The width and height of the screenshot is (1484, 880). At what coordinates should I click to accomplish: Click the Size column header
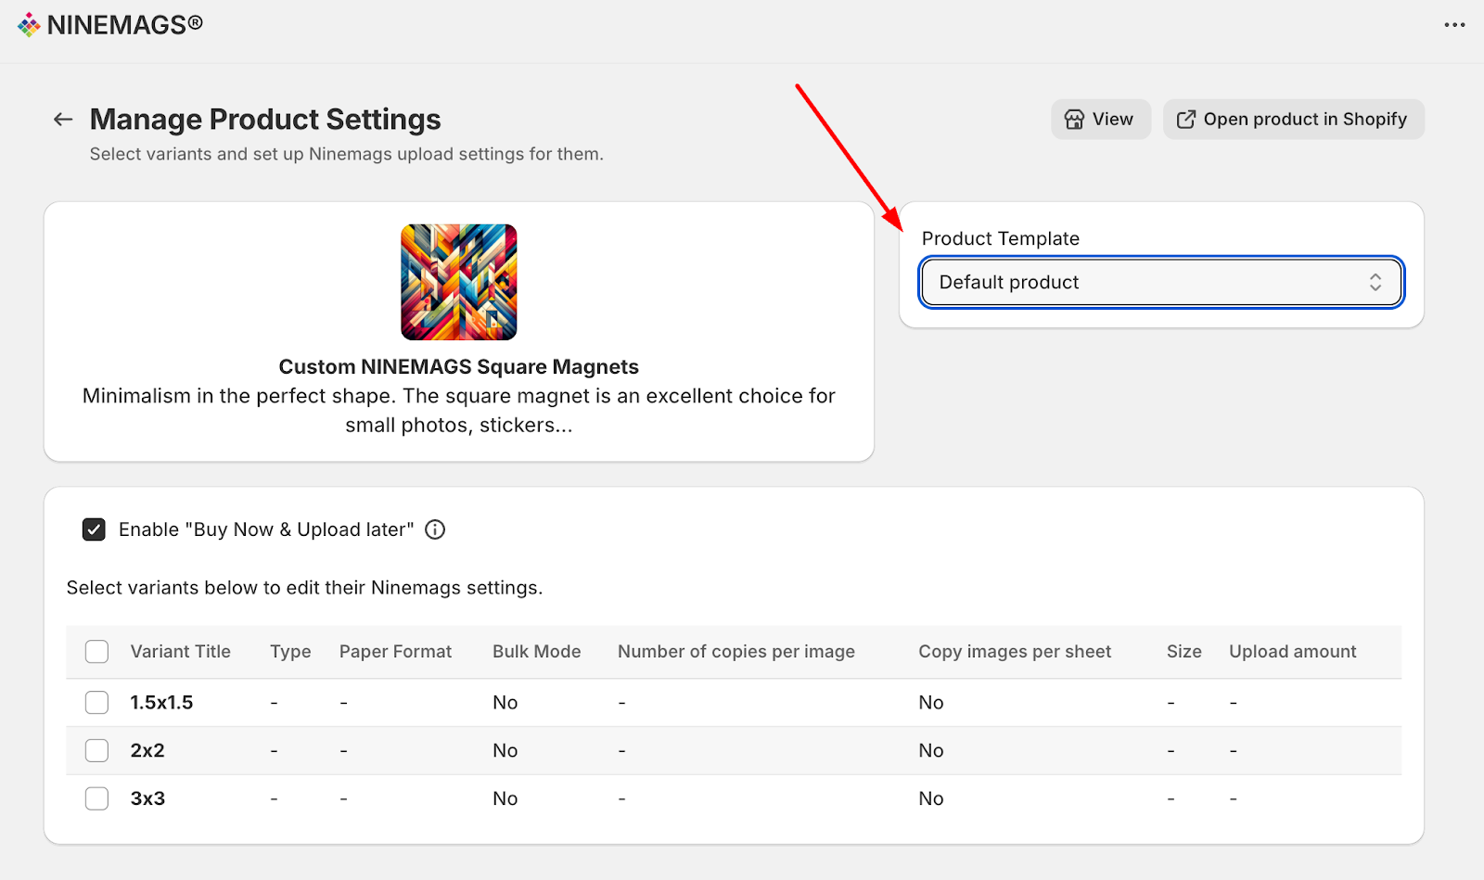[1184, 652]
